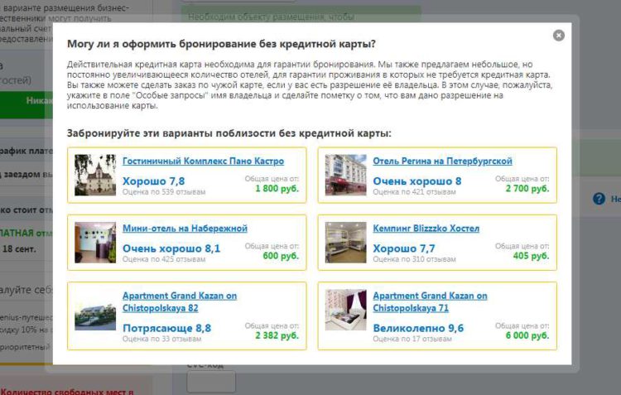The image size is (621, 395).
Task: Open Мини-отель на Набережной link
Action: tap(185, 229)
